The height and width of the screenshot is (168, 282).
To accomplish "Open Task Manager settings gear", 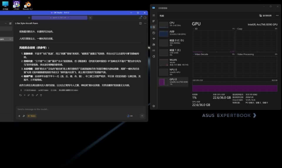I will click(154, 106).
